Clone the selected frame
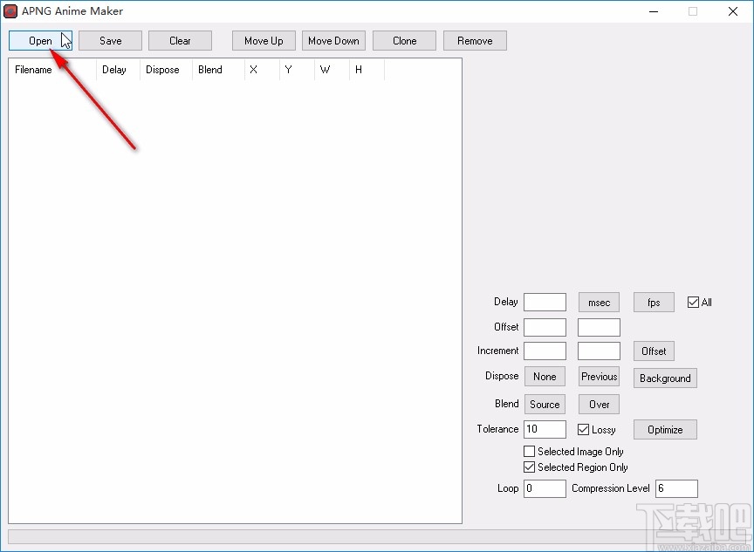Image resolution: width=754 pixels, height=552 pixels. (x=404, y=41)
